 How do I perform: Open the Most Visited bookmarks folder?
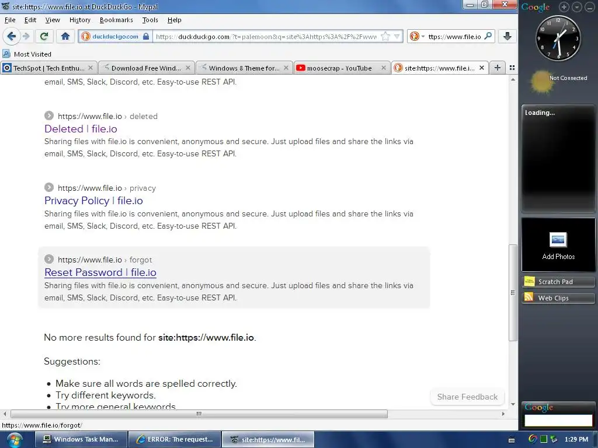click(27, 54)
